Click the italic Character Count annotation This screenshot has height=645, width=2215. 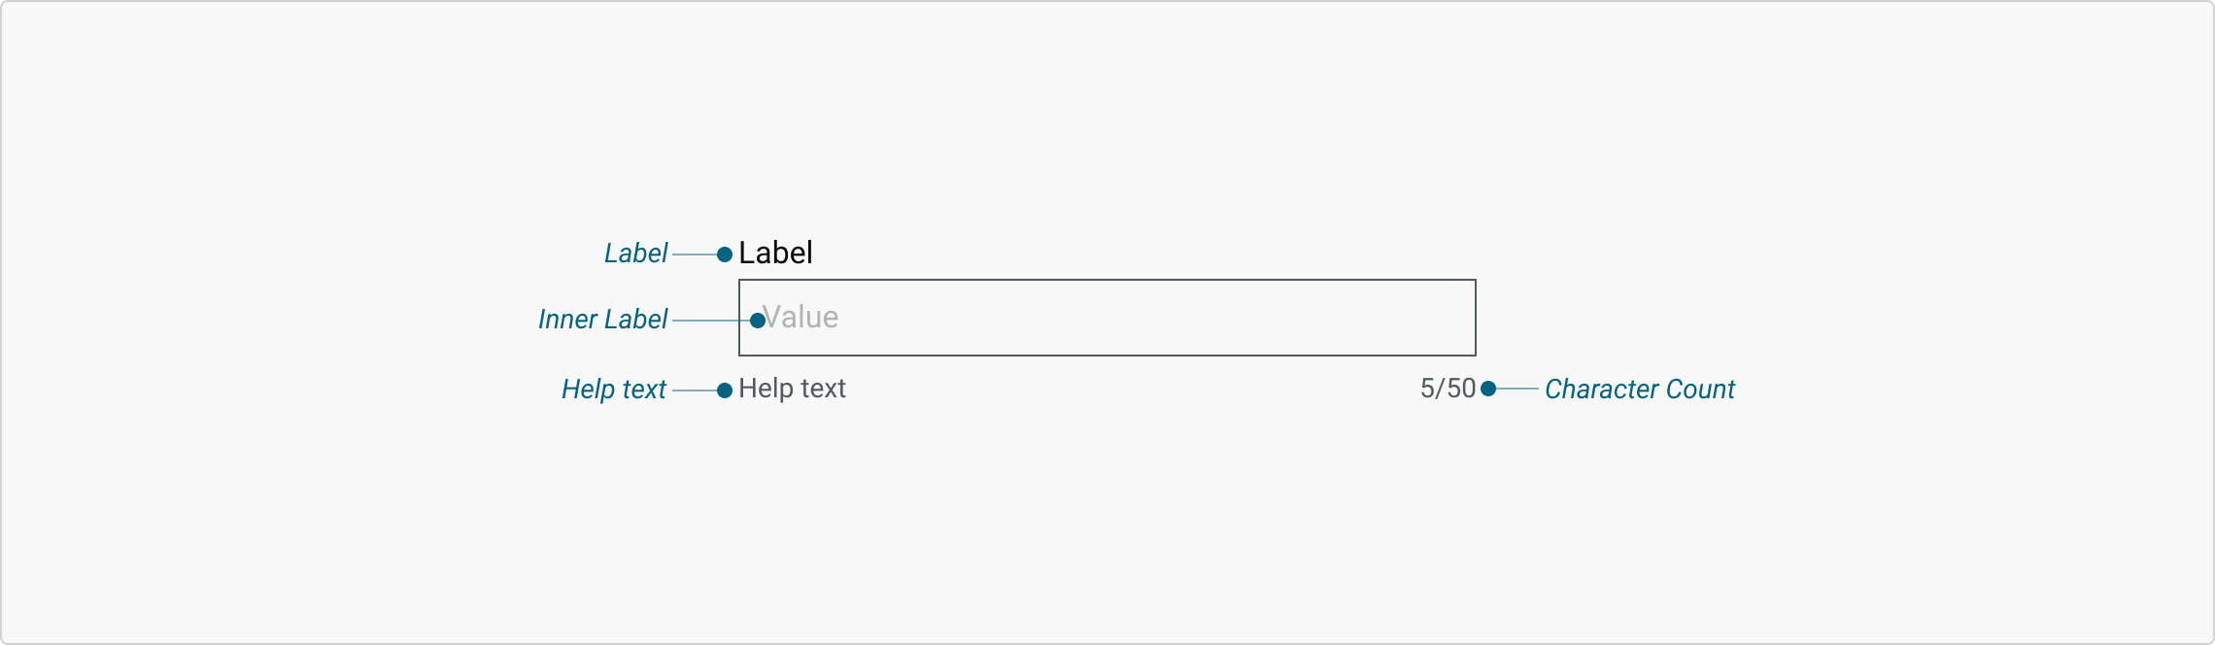pos(1640,390)
